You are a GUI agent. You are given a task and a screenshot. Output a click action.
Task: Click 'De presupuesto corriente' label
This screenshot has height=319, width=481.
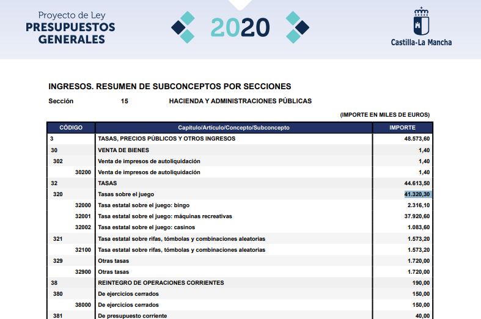[x=132, y=316]
